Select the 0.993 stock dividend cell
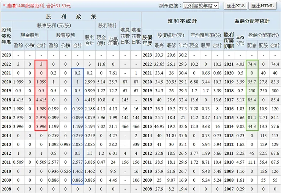 (65, 144)
